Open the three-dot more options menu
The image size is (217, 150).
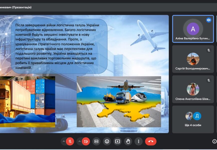(139, 141)
